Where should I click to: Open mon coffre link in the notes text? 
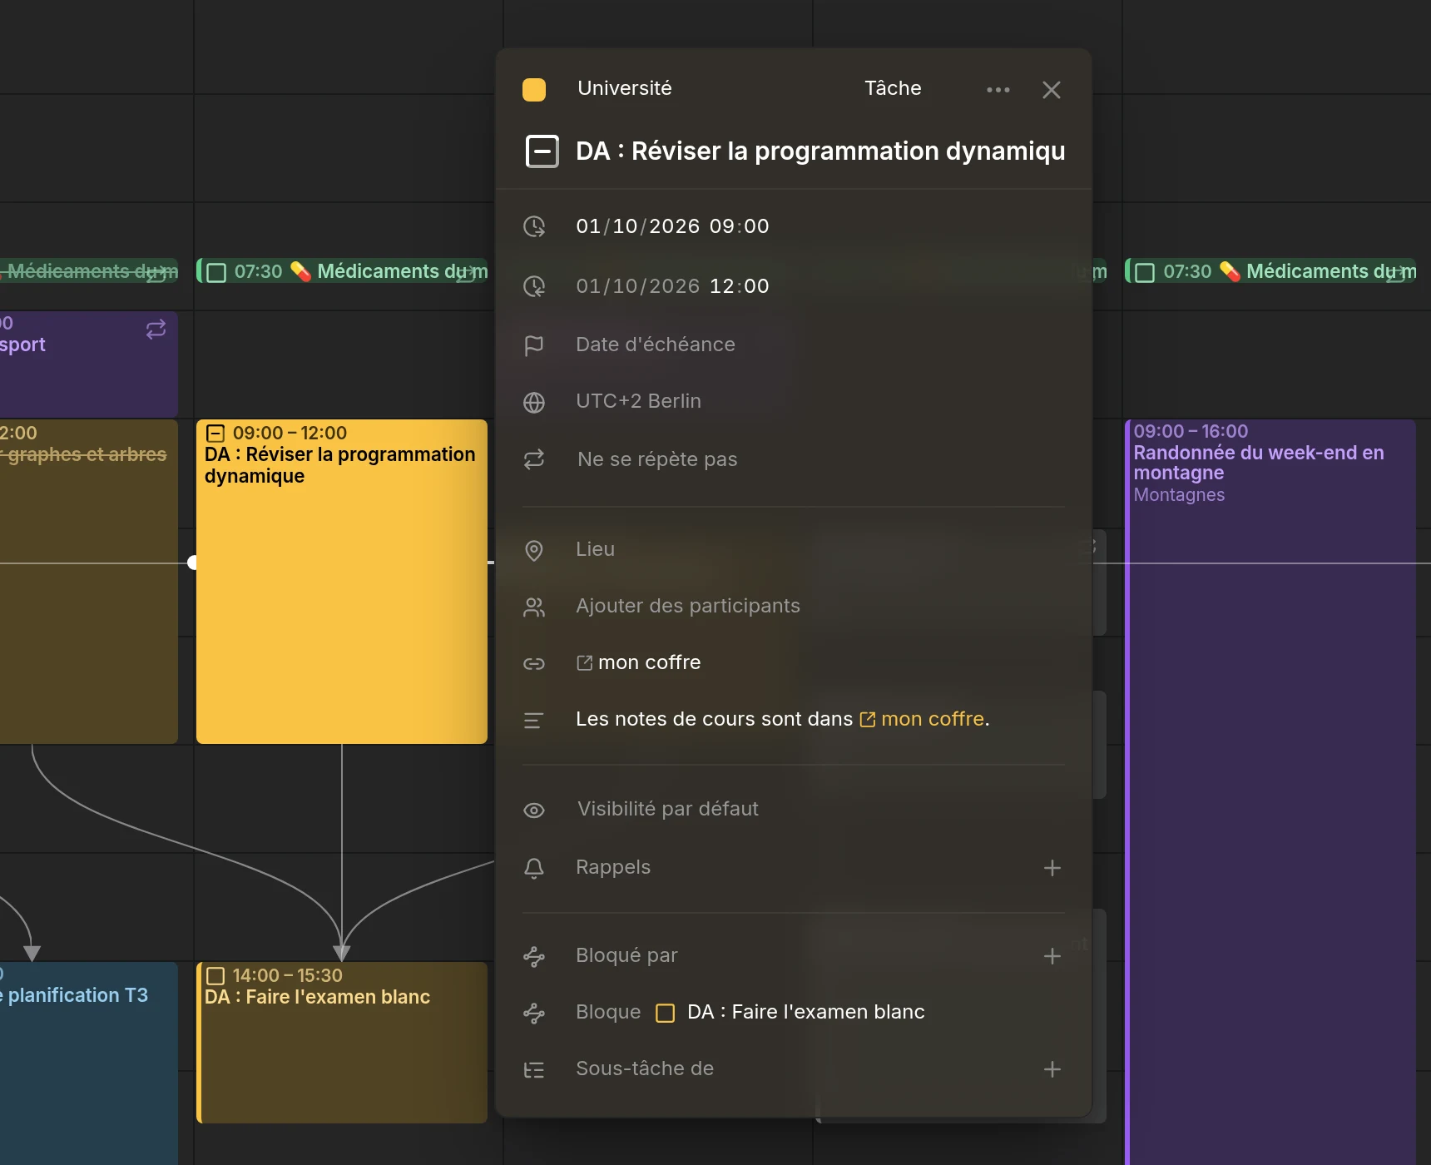(922, 719)
